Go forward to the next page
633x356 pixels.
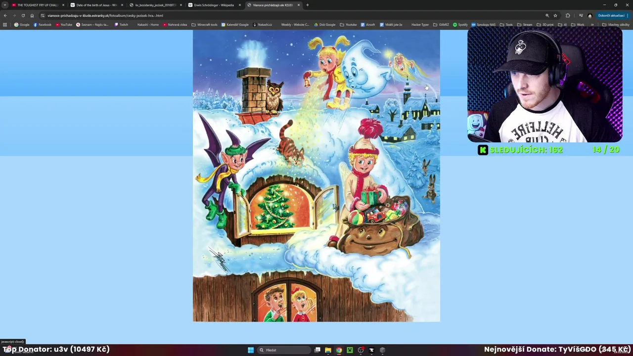[14, 15]
